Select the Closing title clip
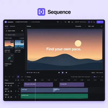The width and height of the screenshot is (108, 108). coord(72,85)
